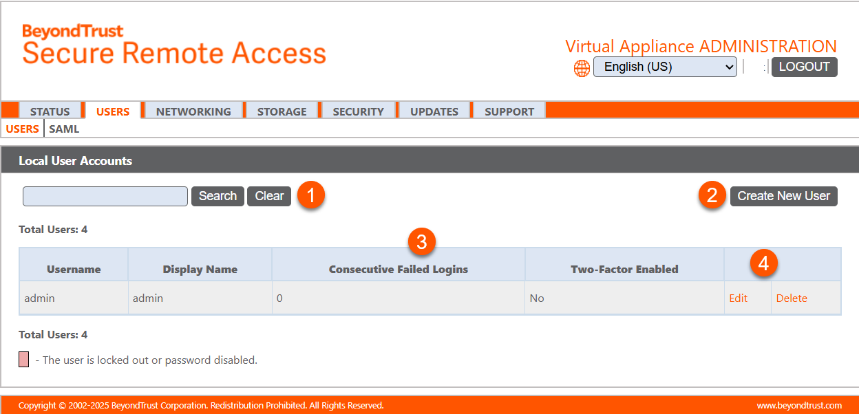
Task: Click the failed logins value 0
Action: tap(279, 298)
